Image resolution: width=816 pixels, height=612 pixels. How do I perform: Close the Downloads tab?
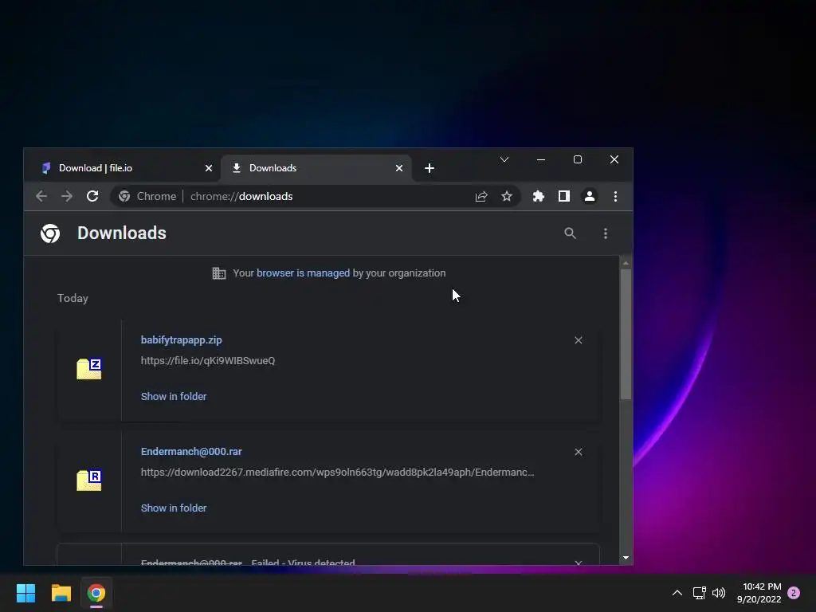coord(399,168)
